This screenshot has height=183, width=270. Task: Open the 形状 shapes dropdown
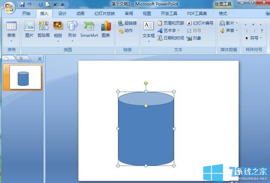coord(72,41)
